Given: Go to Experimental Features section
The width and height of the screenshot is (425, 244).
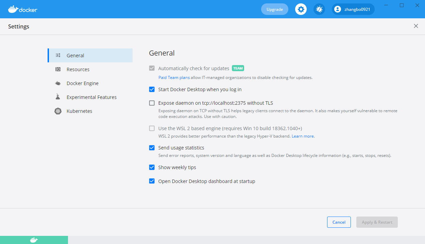Looking at the screenshot, I should pyautogui.click(x=90, y=97).
